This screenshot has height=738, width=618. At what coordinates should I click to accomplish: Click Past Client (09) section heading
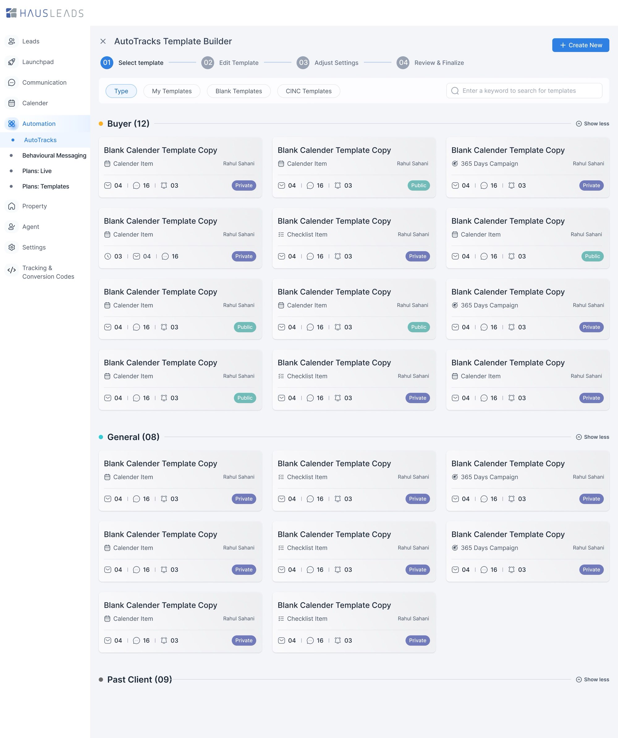pos(139,680)
